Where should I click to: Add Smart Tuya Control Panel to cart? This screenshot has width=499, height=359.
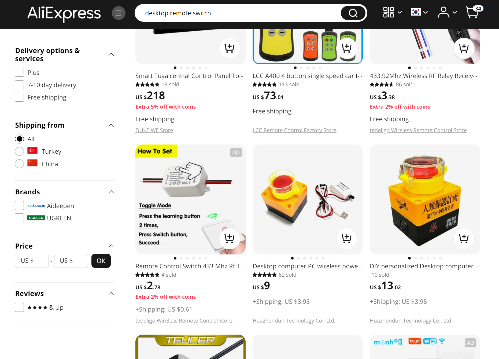[230, 48]
